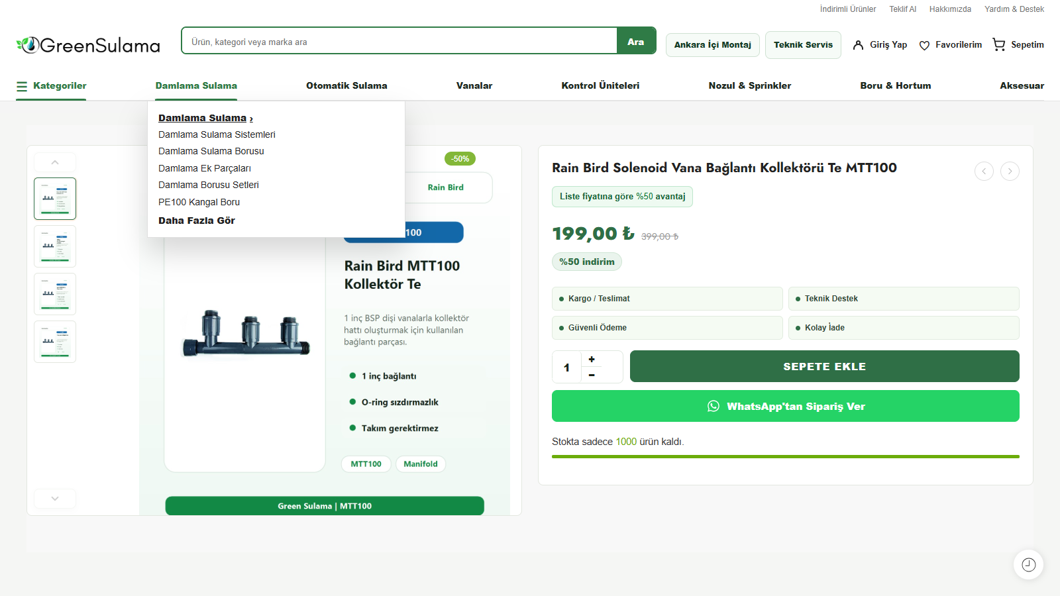Focus the product search input field
Screen dimensions: 1060x596
click(399, 41)
